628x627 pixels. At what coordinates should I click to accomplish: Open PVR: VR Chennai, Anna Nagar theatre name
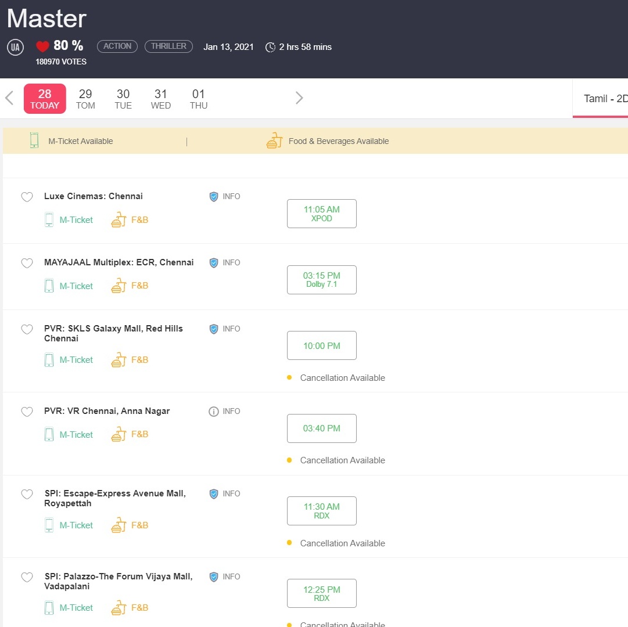point(107,411)
